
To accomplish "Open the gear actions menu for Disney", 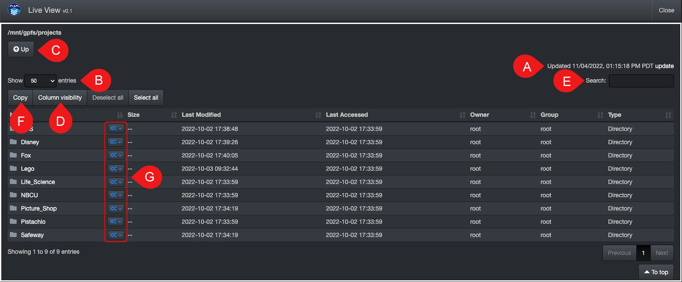I will tap(115, 142).
